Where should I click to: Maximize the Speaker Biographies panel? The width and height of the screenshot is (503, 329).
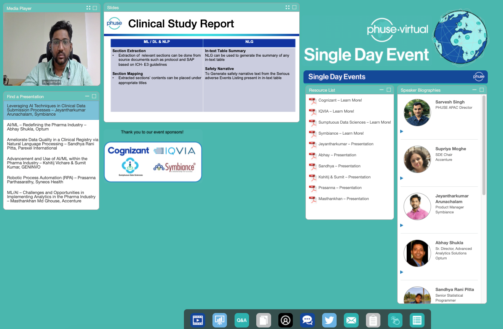point(482,90)
